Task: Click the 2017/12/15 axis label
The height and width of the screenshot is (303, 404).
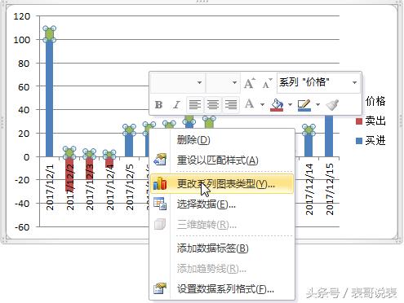Action: coord(329,189)
